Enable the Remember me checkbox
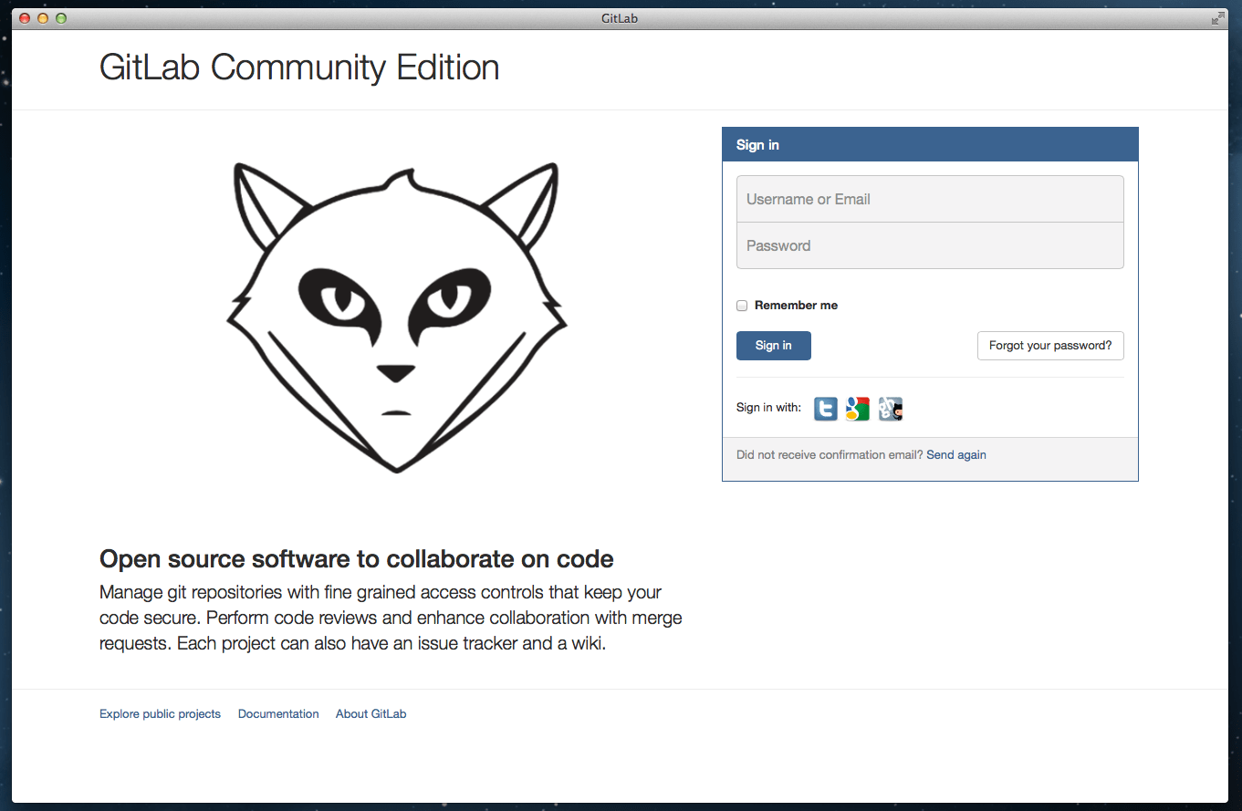 point(742,306)
